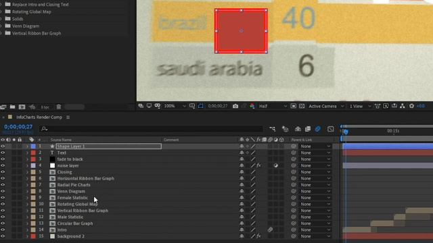Image resolution: width=433 pixels, height=243 pixels.
Task: Toggle adjustment layer switch on noise layer
Action: pyautogui.click(x=275, y=165)
